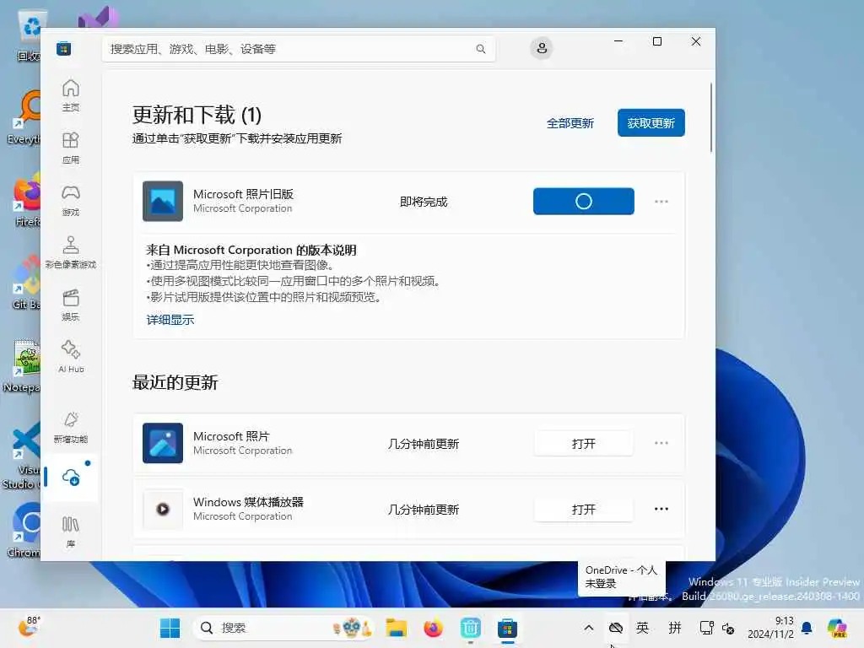This screenshot has width=864, height=648.
Task: Open more options for Microsoft 照片旧版
Action: 661,201
